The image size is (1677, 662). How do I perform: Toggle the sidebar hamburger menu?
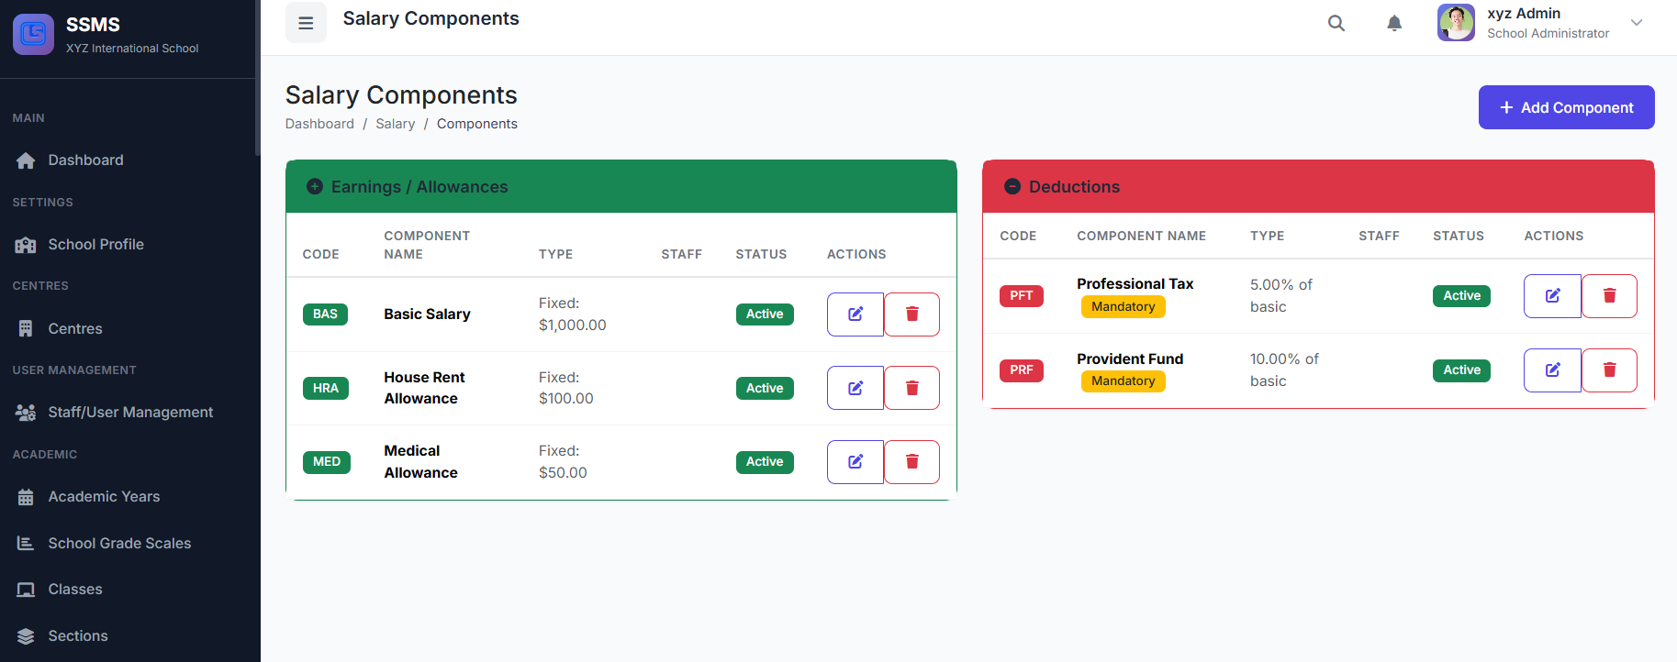(x=306, y=23)
